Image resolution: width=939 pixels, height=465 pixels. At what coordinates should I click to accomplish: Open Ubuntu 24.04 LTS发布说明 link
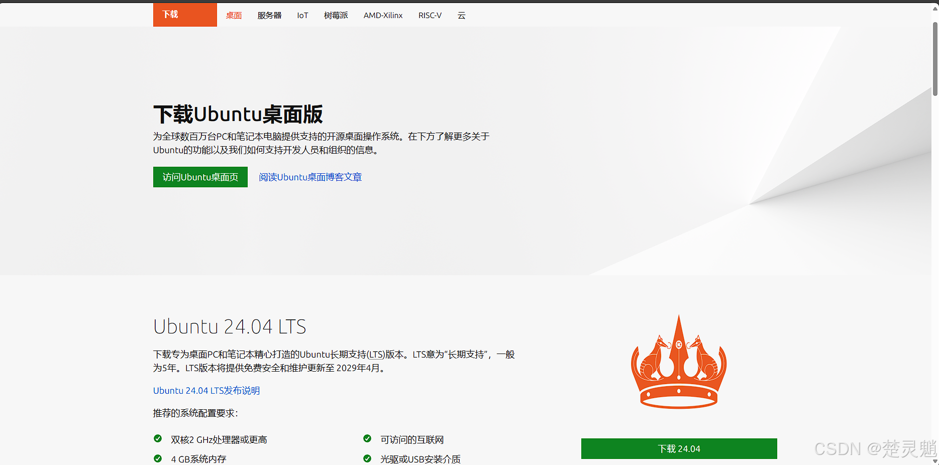tap(206, 390)
